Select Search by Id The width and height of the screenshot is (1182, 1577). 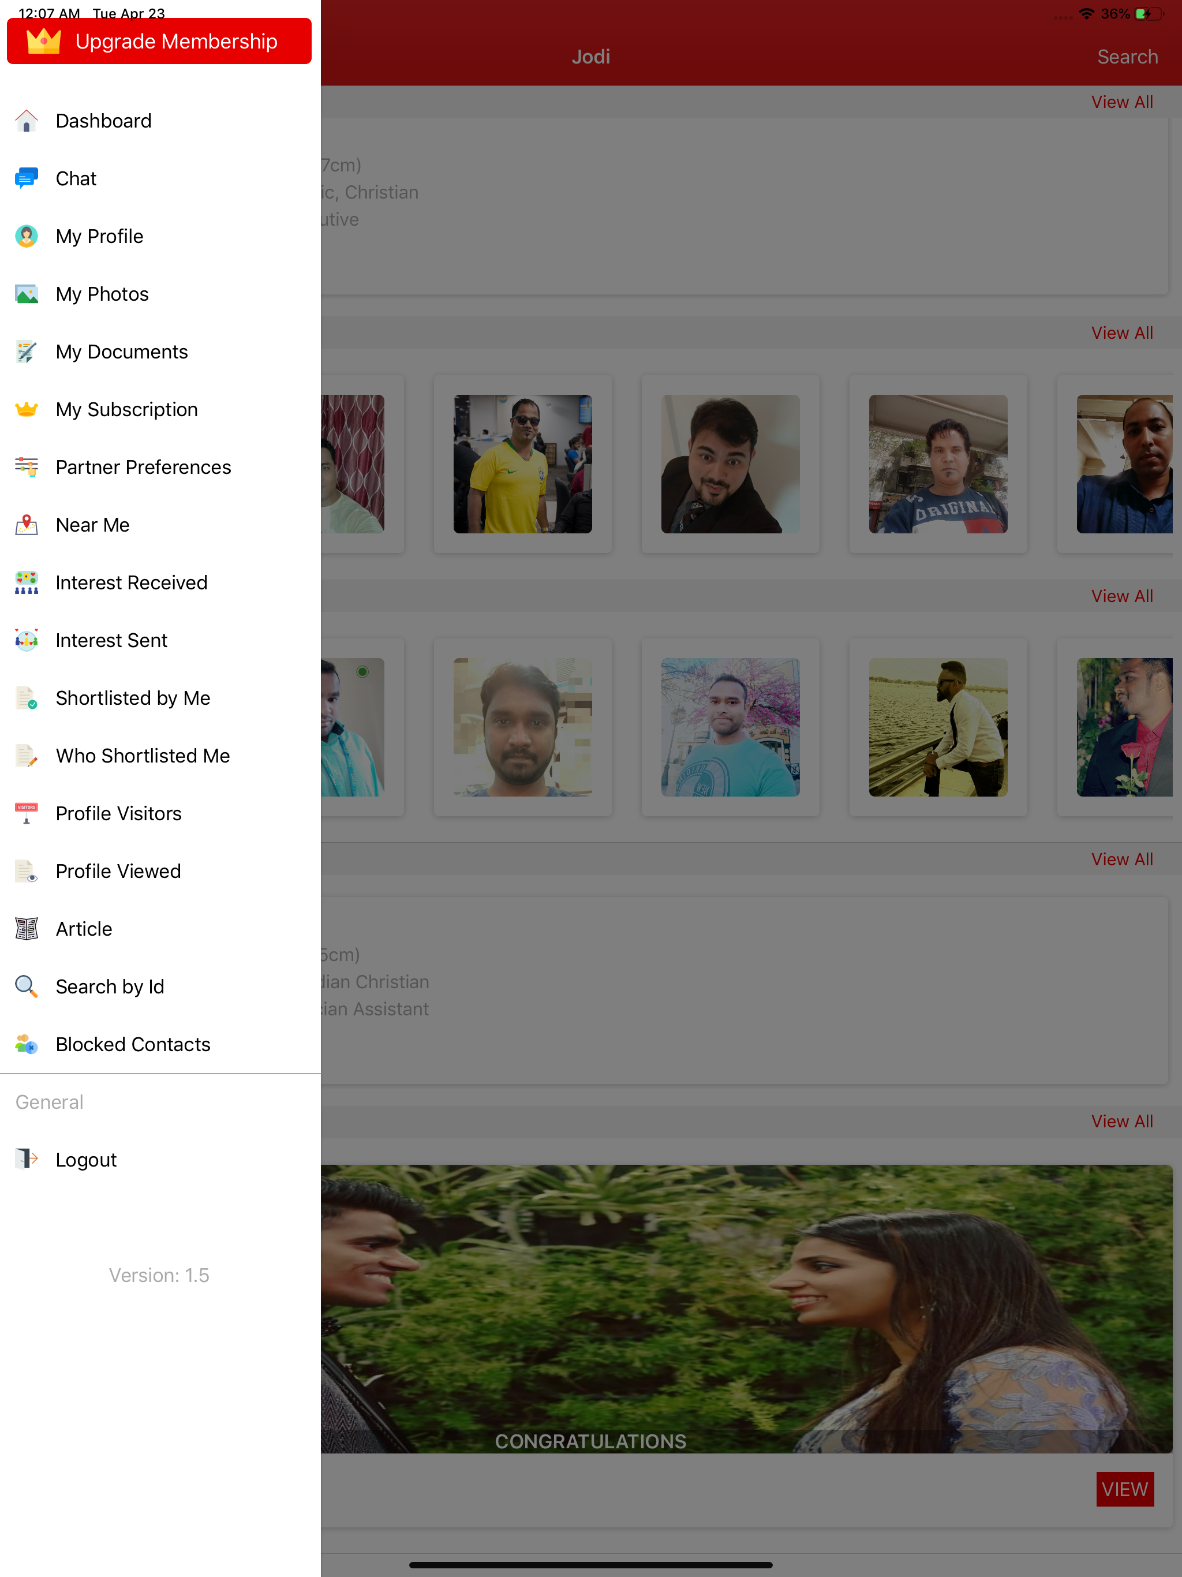pyautogui.click(x=160, y=986)
